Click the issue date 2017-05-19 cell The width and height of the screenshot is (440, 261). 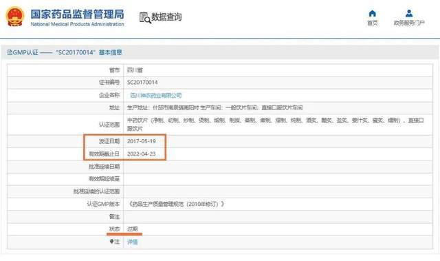(142, 141)
